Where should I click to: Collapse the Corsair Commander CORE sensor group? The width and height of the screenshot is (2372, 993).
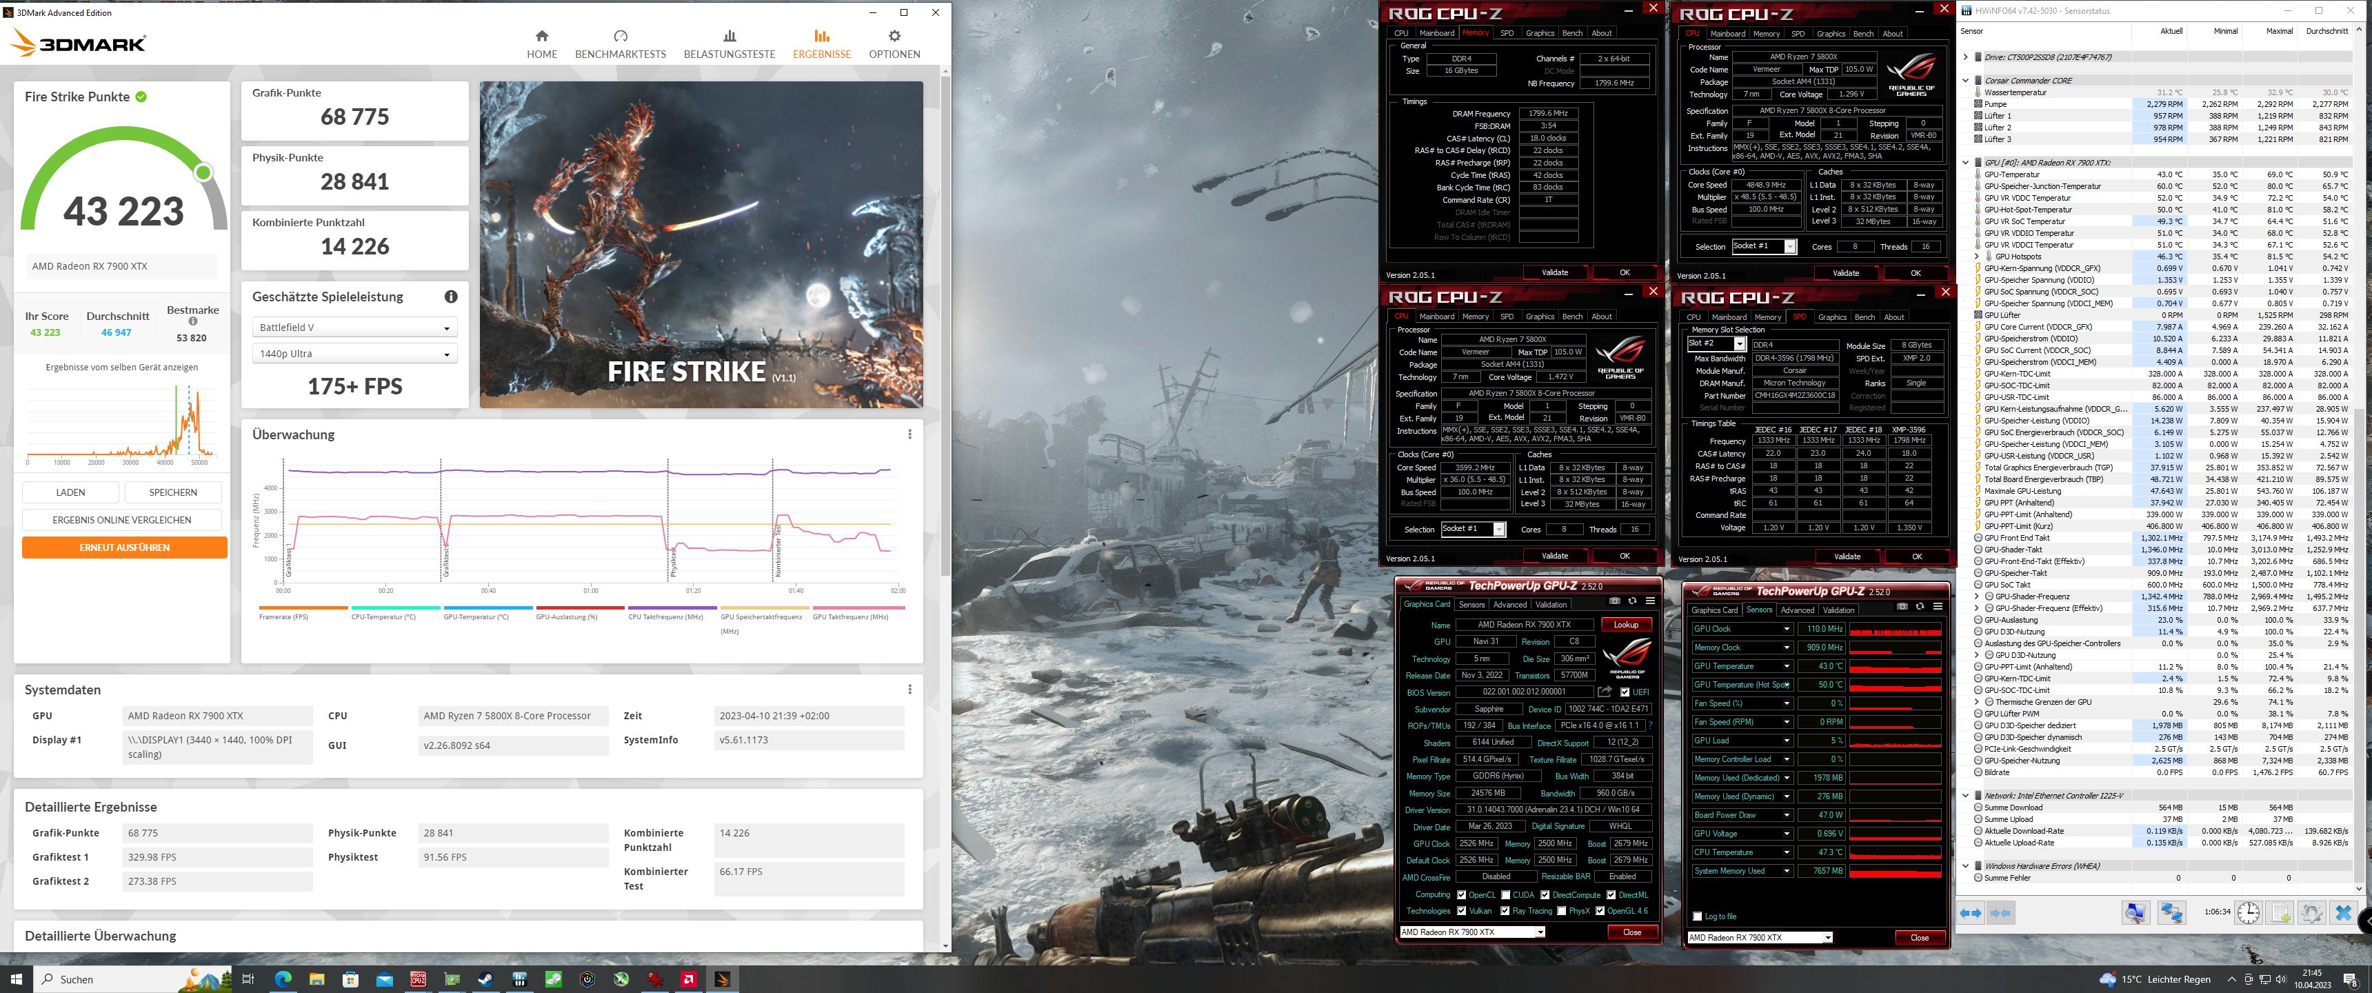[x=1965, y=80]
